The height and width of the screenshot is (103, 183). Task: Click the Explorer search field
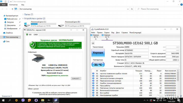[158, 9]
